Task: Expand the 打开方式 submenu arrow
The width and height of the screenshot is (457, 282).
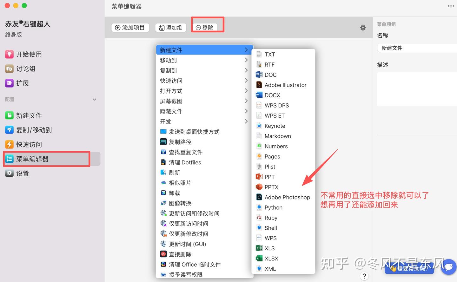Action: point(246,91)
